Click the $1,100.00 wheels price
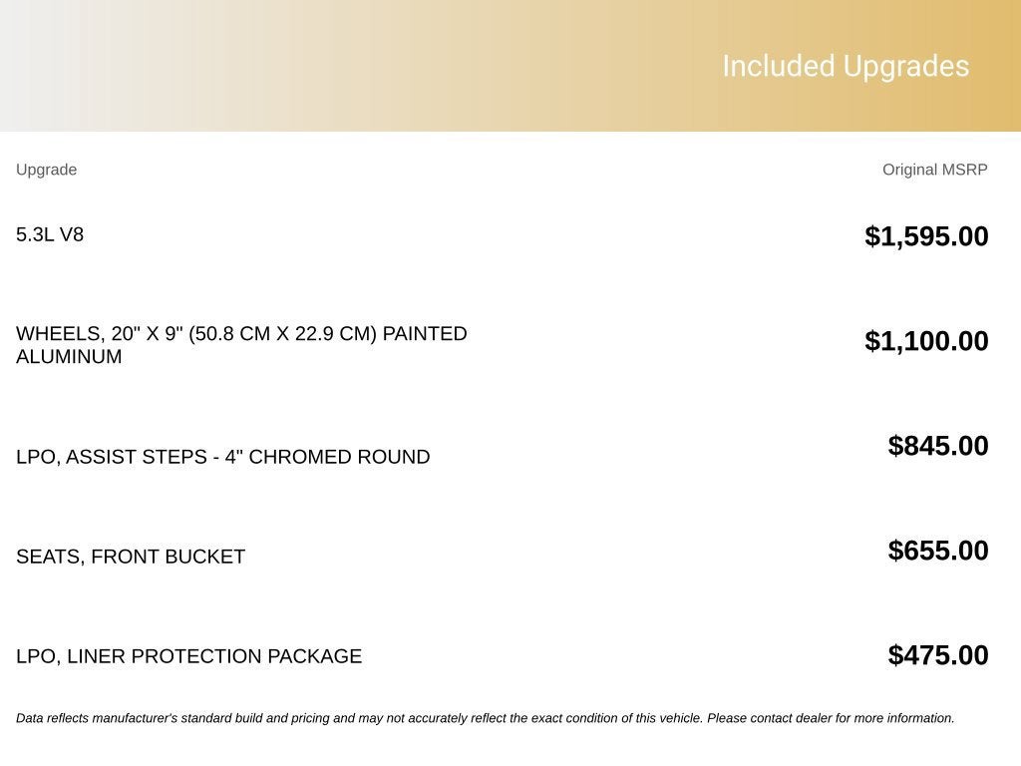 click(926, 341)
